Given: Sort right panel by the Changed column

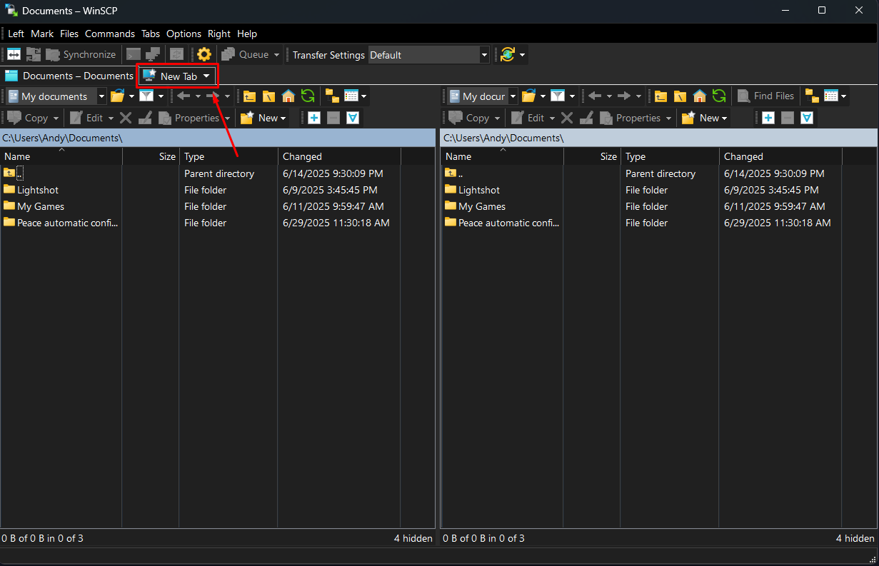Looking at the screenshot, I should coord(743,156).
